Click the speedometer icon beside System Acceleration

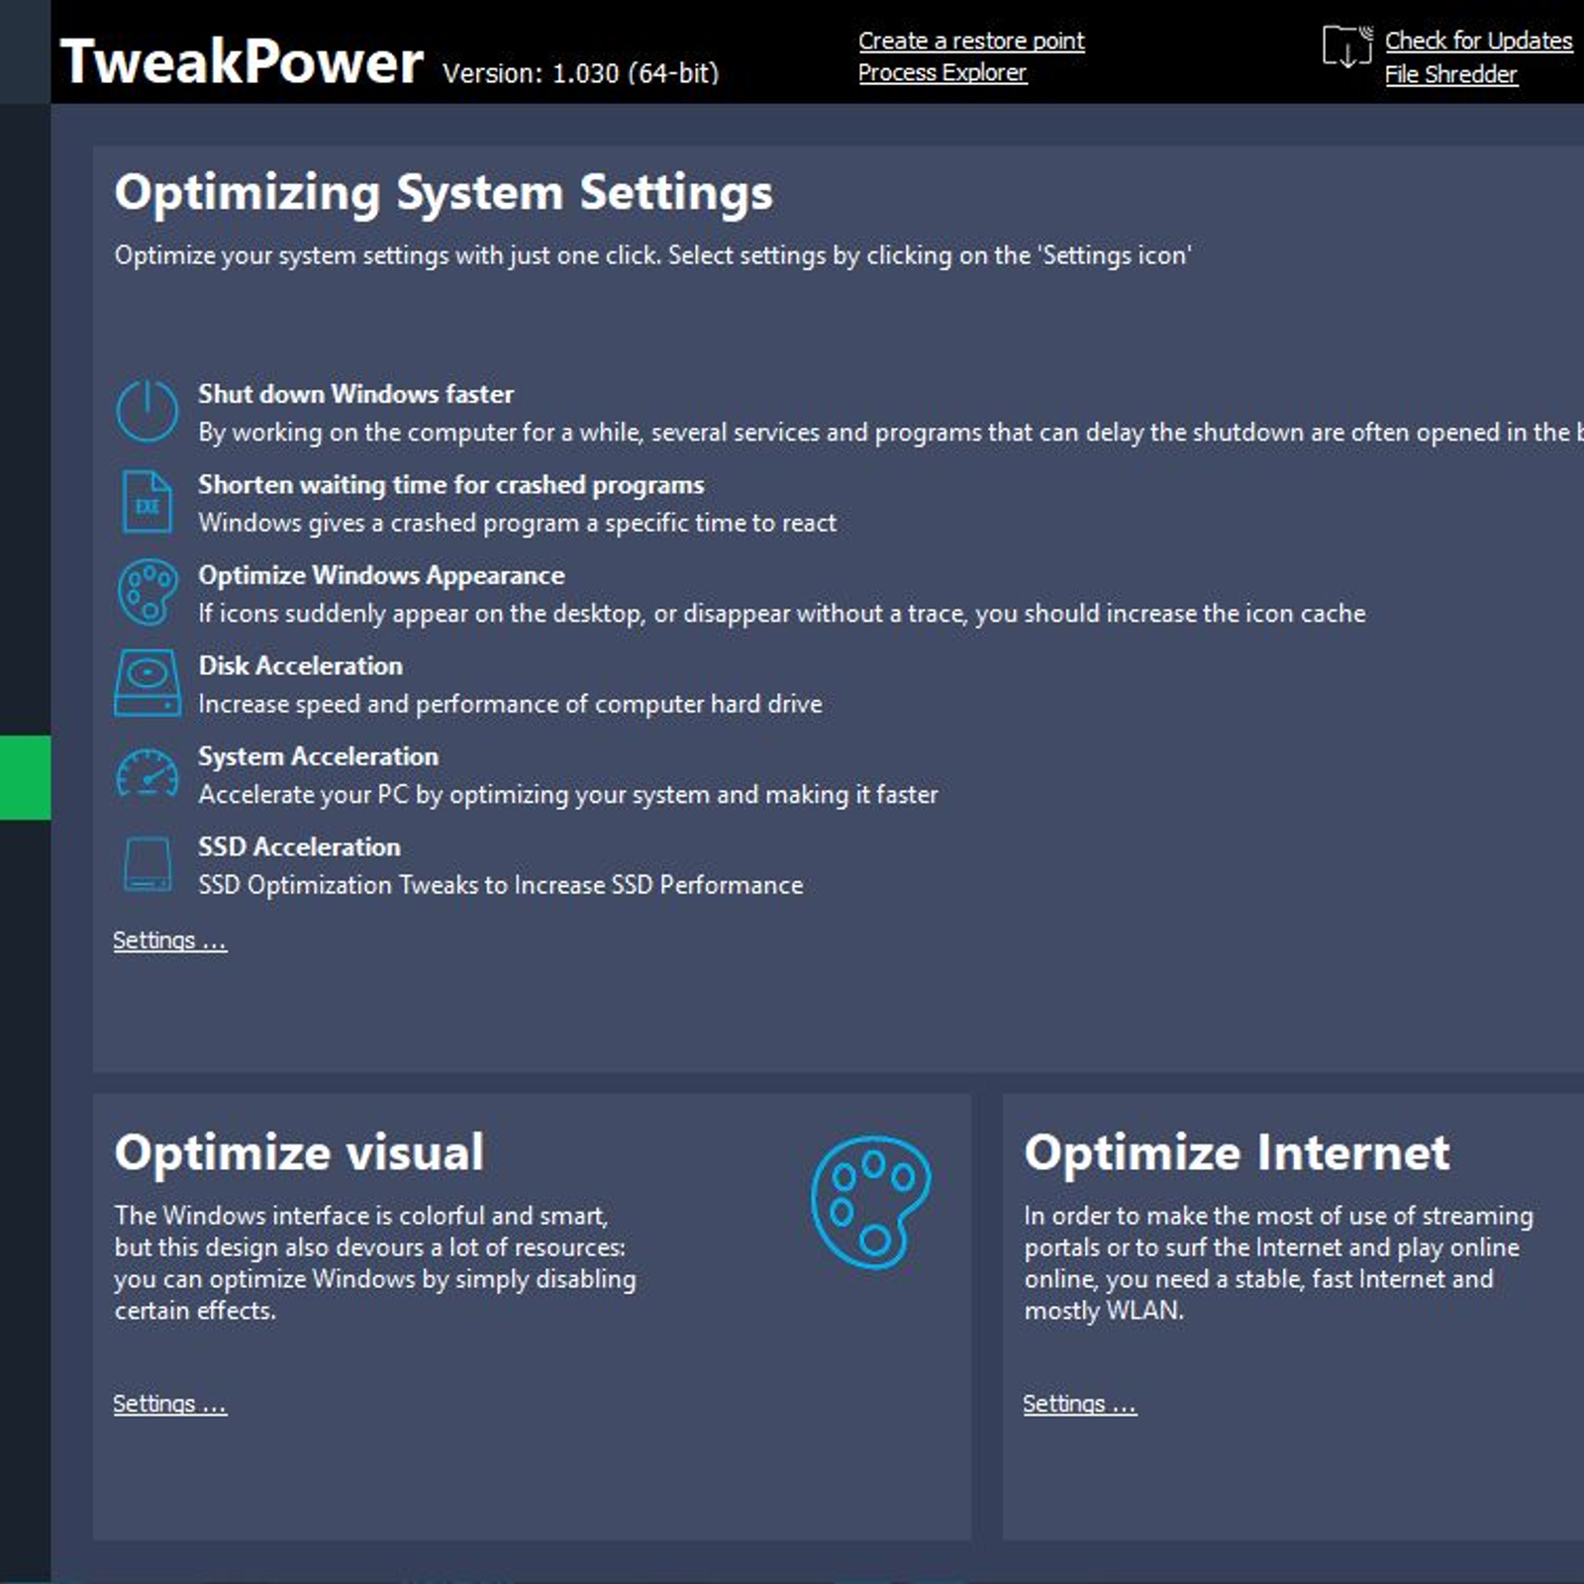[148, 773]
